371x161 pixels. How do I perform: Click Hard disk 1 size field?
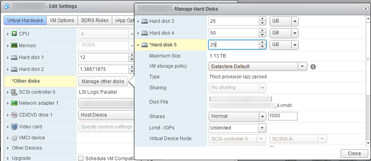(x=103, y=57)
